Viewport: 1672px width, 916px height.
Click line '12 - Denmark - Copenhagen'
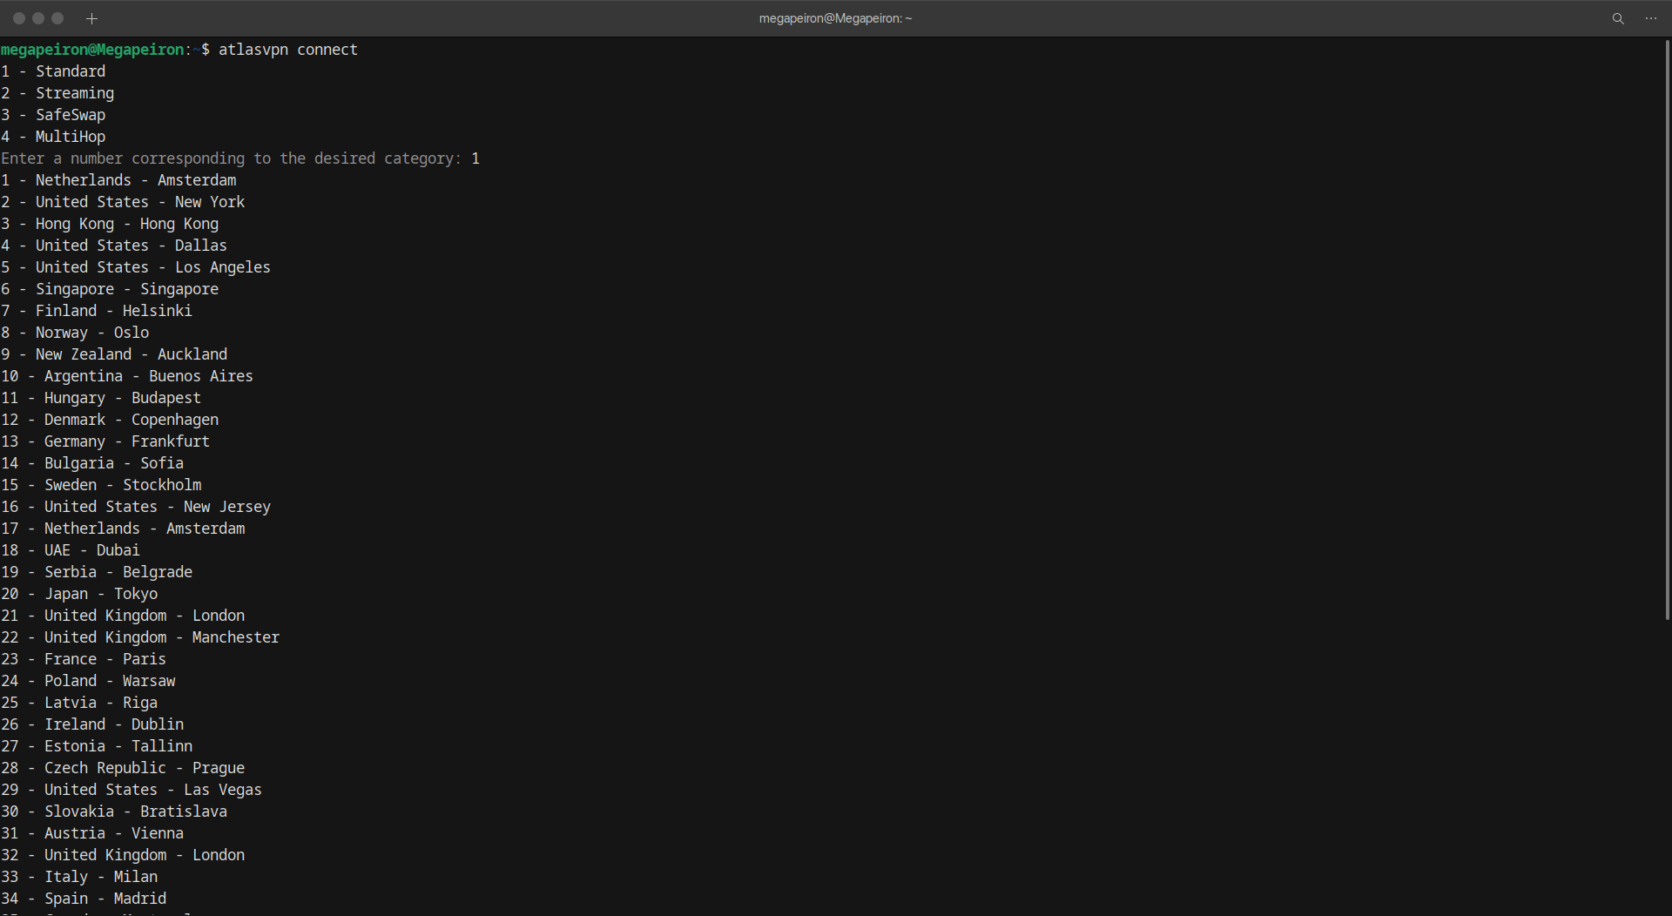[110, 420]
